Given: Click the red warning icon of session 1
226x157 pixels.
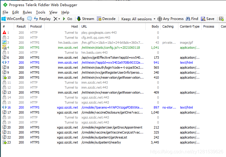Looking at the screenshot, I should pos(4,32).
